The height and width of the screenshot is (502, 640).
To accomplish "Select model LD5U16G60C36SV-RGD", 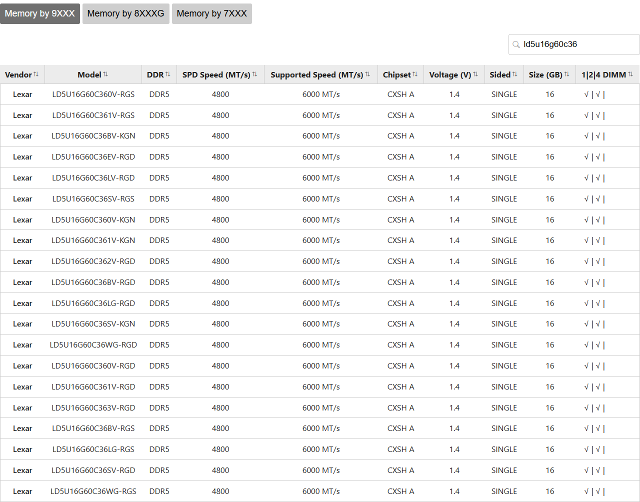I will 93,470.
